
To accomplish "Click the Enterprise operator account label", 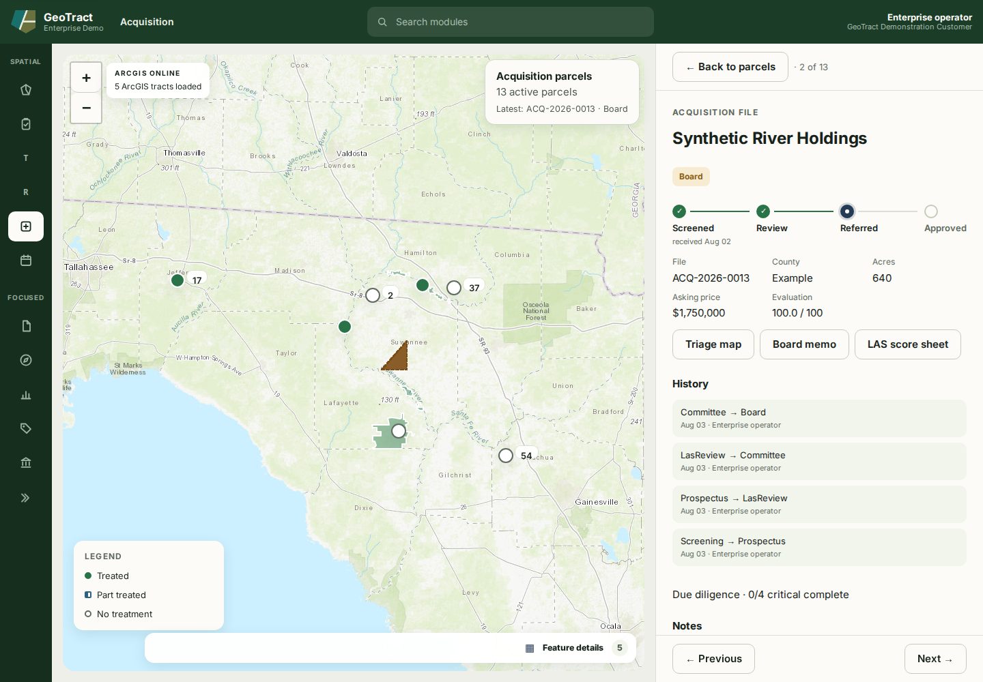I will coord(929,18).
